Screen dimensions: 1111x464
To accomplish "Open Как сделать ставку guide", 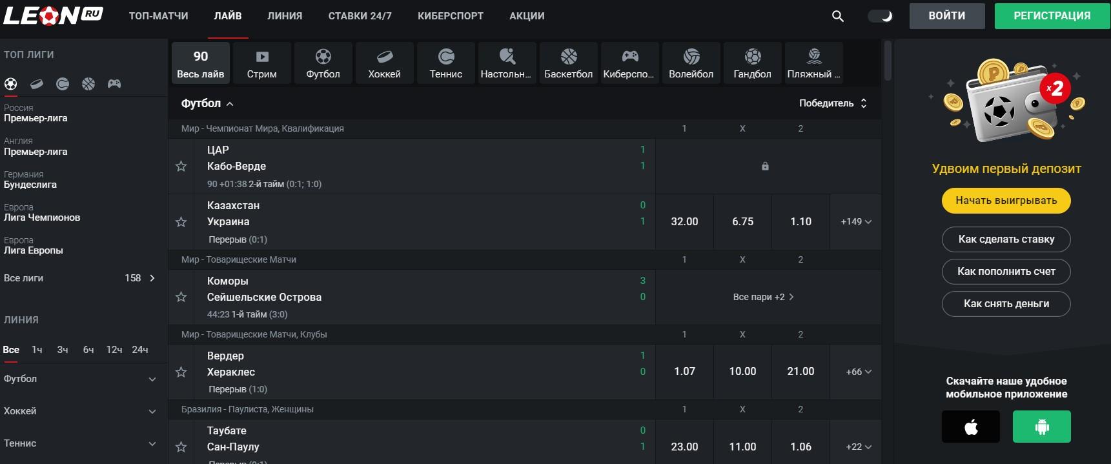I will [1006, 239].
